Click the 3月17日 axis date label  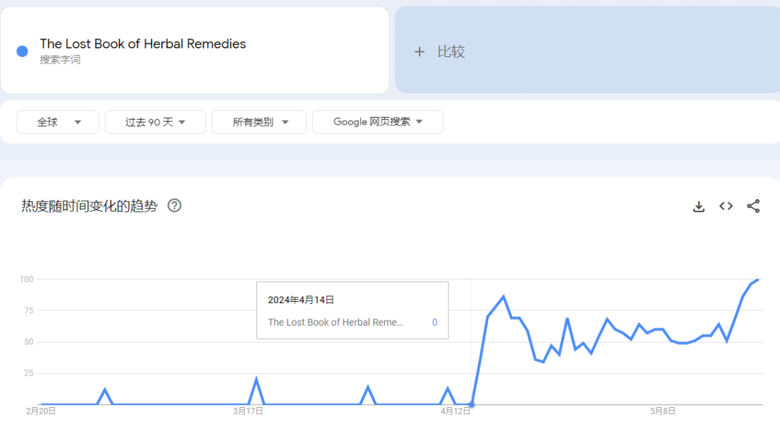[x=248, y=411]
